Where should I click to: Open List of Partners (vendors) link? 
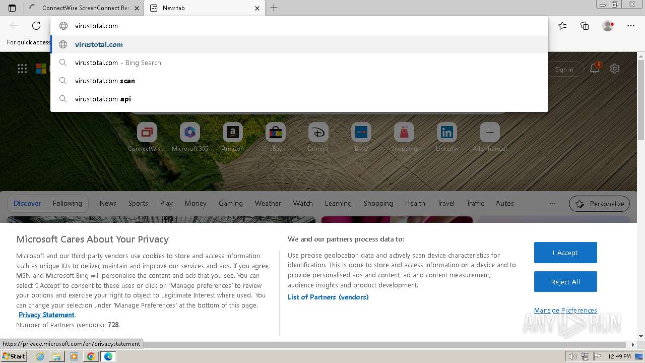328,297
